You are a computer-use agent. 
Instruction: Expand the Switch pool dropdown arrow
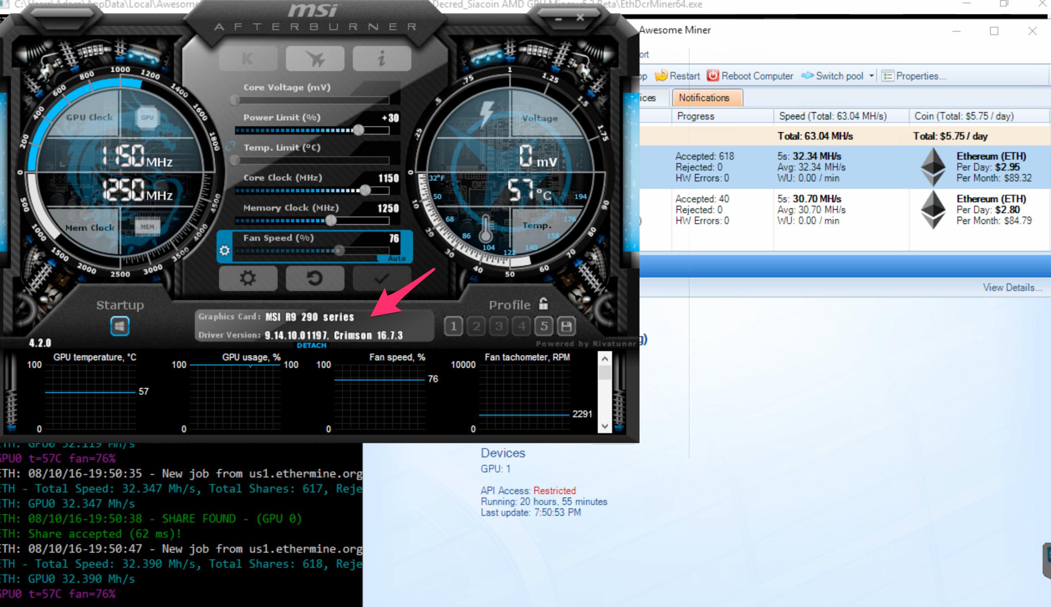tap(871, 76)
